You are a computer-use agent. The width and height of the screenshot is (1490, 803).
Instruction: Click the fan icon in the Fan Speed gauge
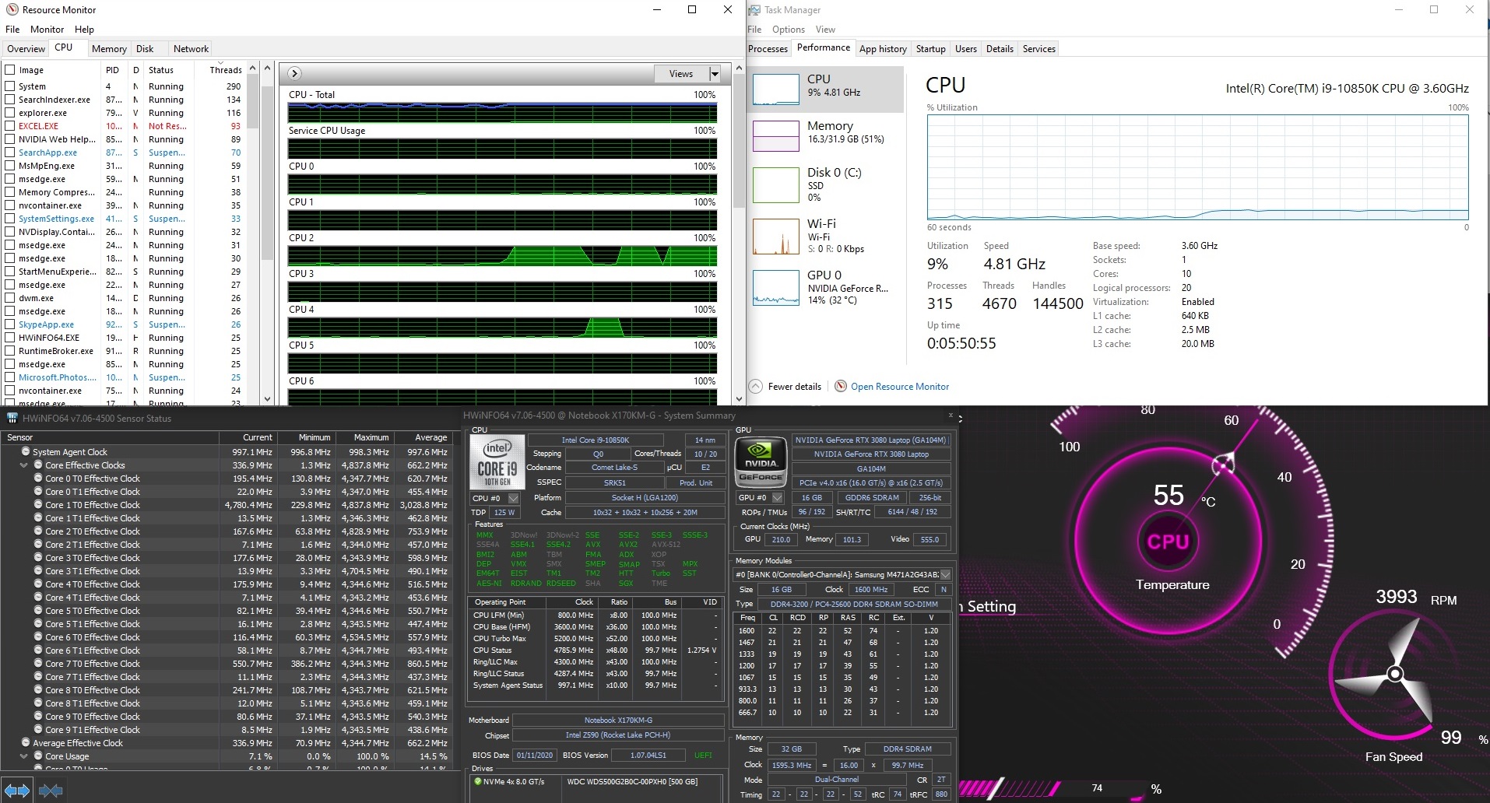[1395, 674]
